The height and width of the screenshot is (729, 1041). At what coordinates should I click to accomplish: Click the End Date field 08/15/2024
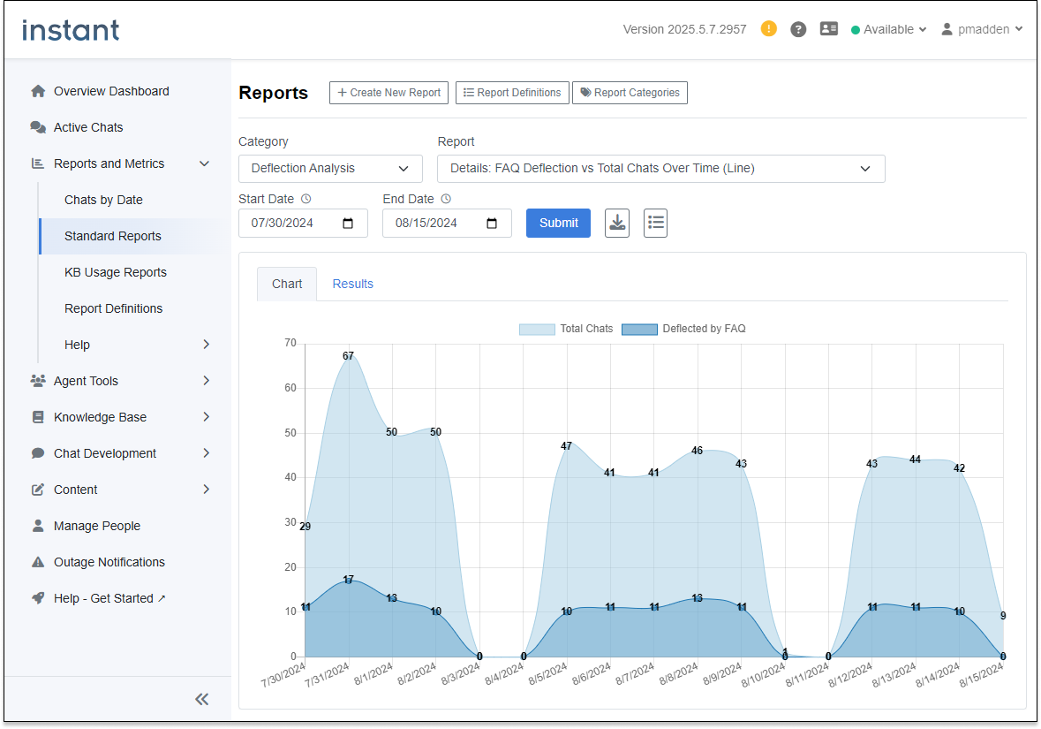[x=447, y=224]
